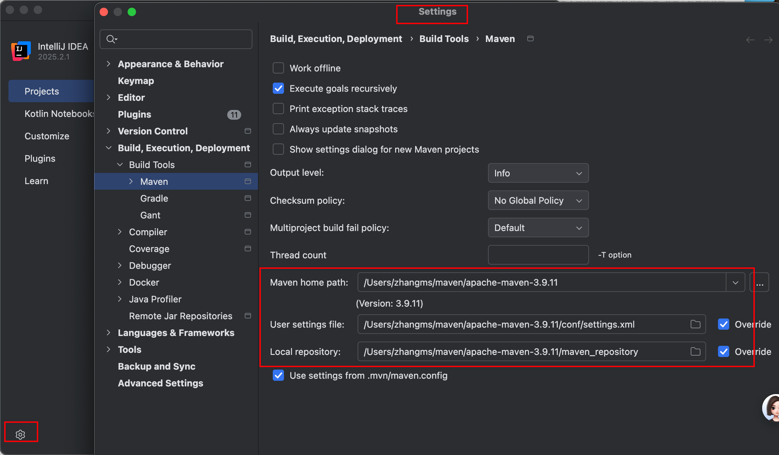Image resolution: width=779 pixels, height=455 pixels.
Task: Open the Output level dropdown
Action: tap(538, 173)
